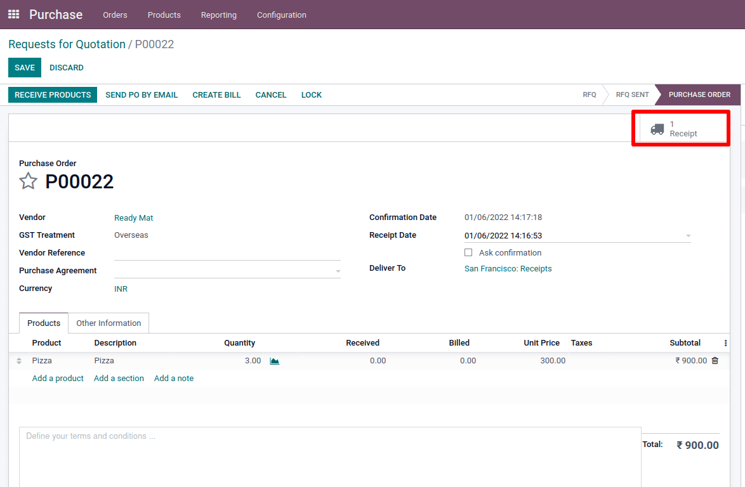Click Receive Products button
745x487 pixels.
click(x=53, y=95)
